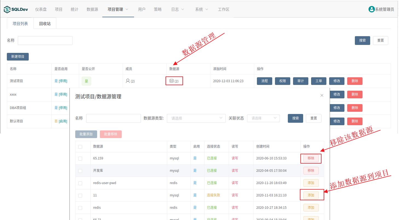Screen dimensions: 400x220
Task: Open 审计 for 测试项目
Action: pos(300,81)
